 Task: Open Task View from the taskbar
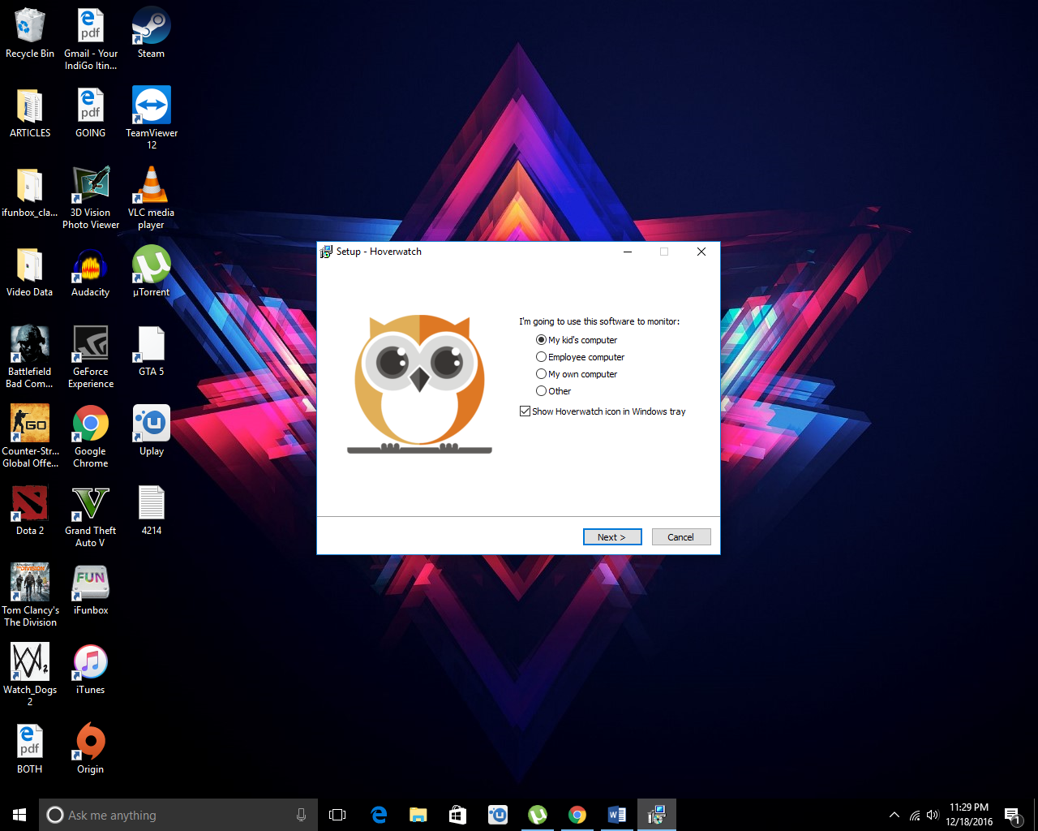click(x=337, y=815)
